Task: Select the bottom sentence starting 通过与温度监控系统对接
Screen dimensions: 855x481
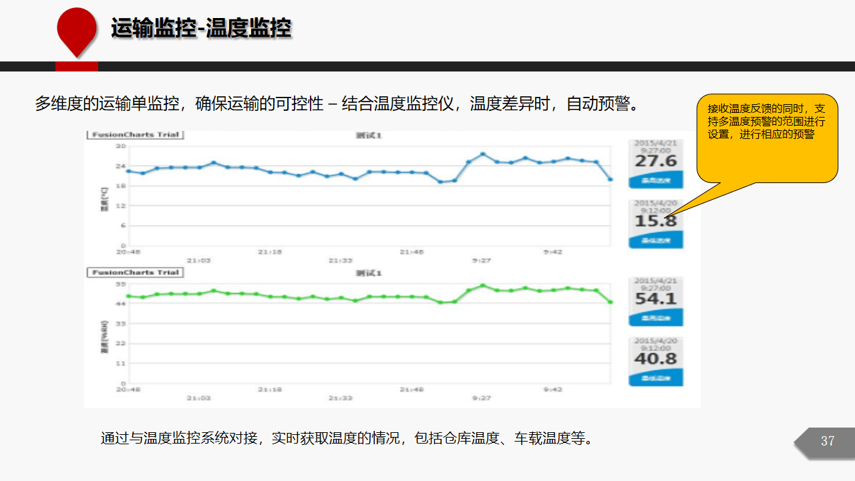Action: coord(346,438)
